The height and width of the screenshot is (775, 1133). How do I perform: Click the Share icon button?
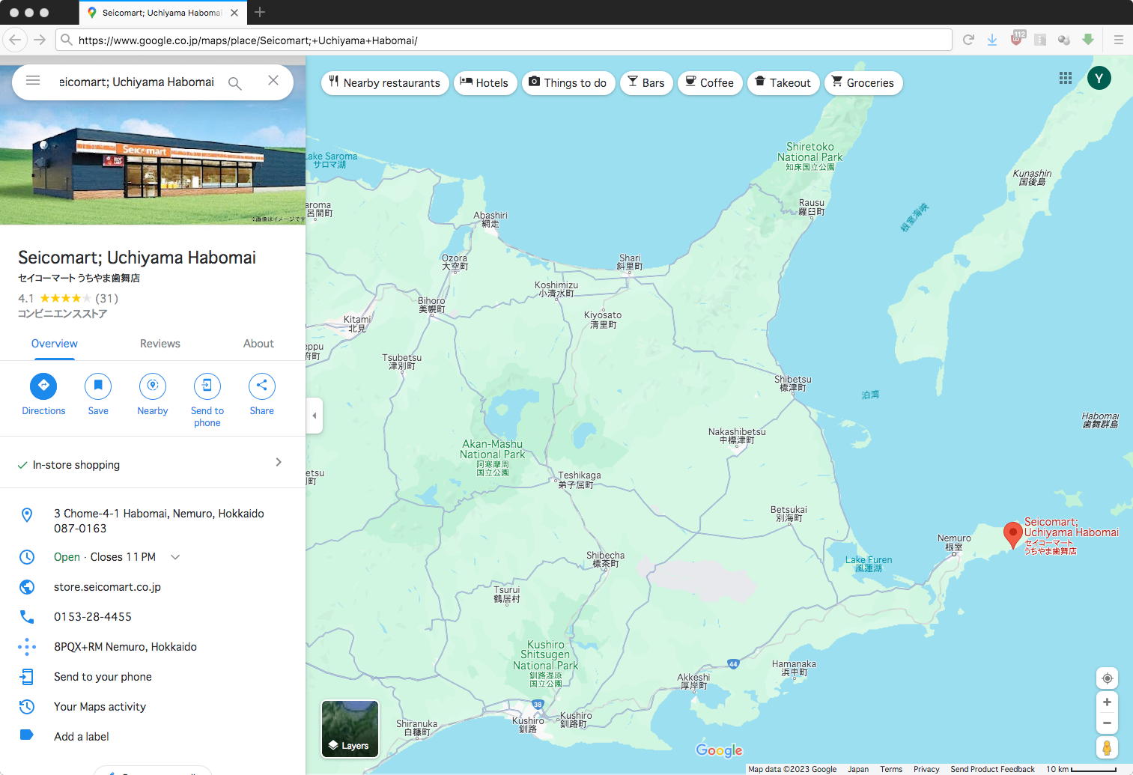[261, 386]
